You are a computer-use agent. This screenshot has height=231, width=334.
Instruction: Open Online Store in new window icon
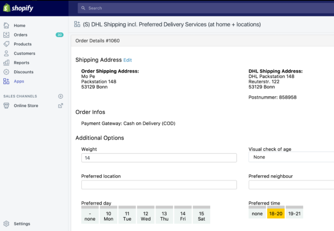(61, 106)
